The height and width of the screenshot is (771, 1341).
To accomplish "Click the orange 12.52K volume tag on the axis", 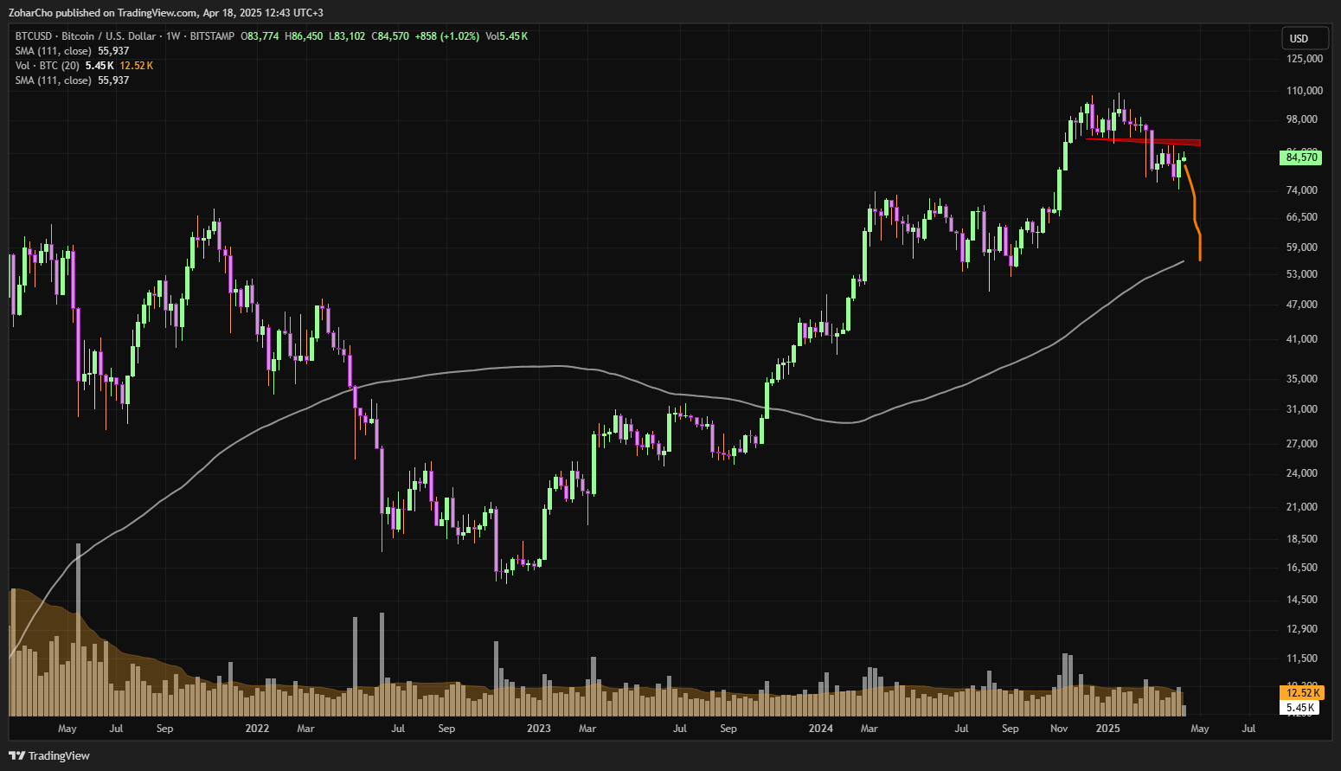I will pyautogui.click(x=1301, y=693).
